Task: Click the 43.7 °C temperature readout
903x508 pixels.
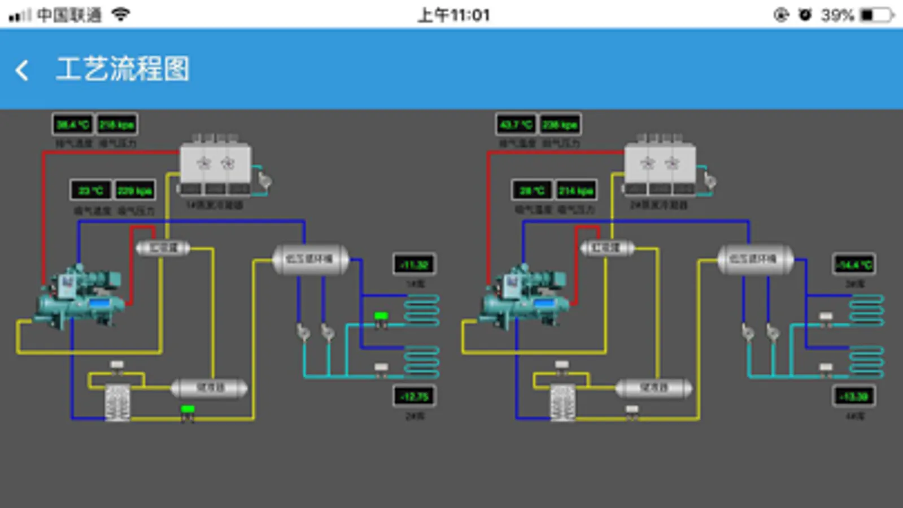Action: [516, 125]
